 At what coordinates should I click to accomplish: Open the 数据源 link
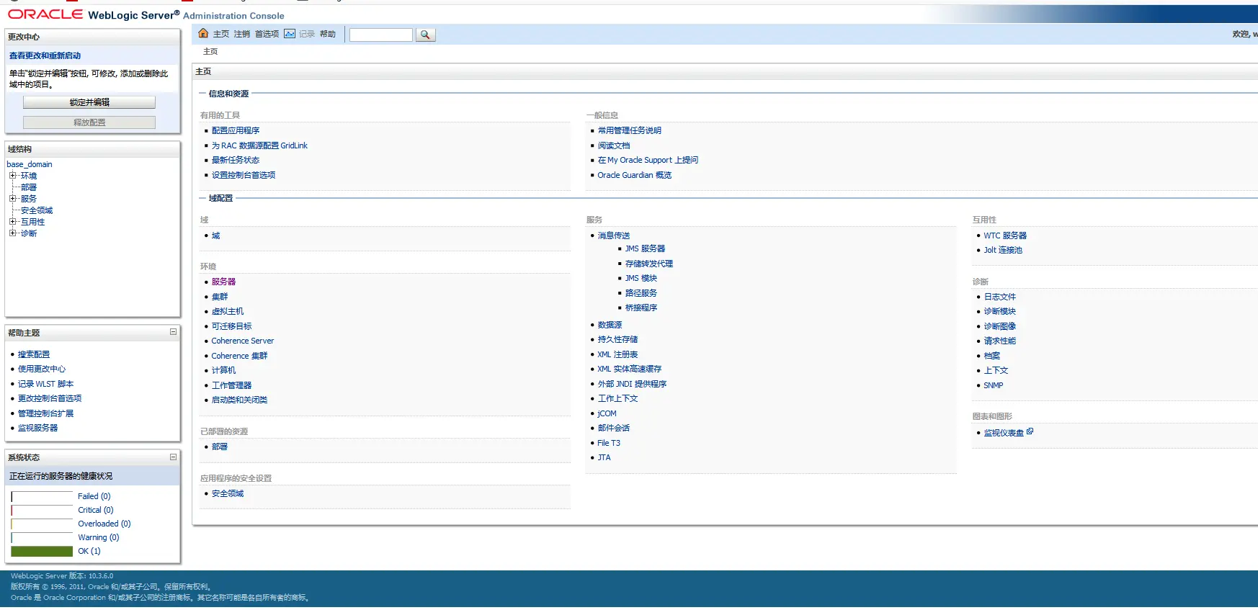pyautogui.click(x=610, y=325)
